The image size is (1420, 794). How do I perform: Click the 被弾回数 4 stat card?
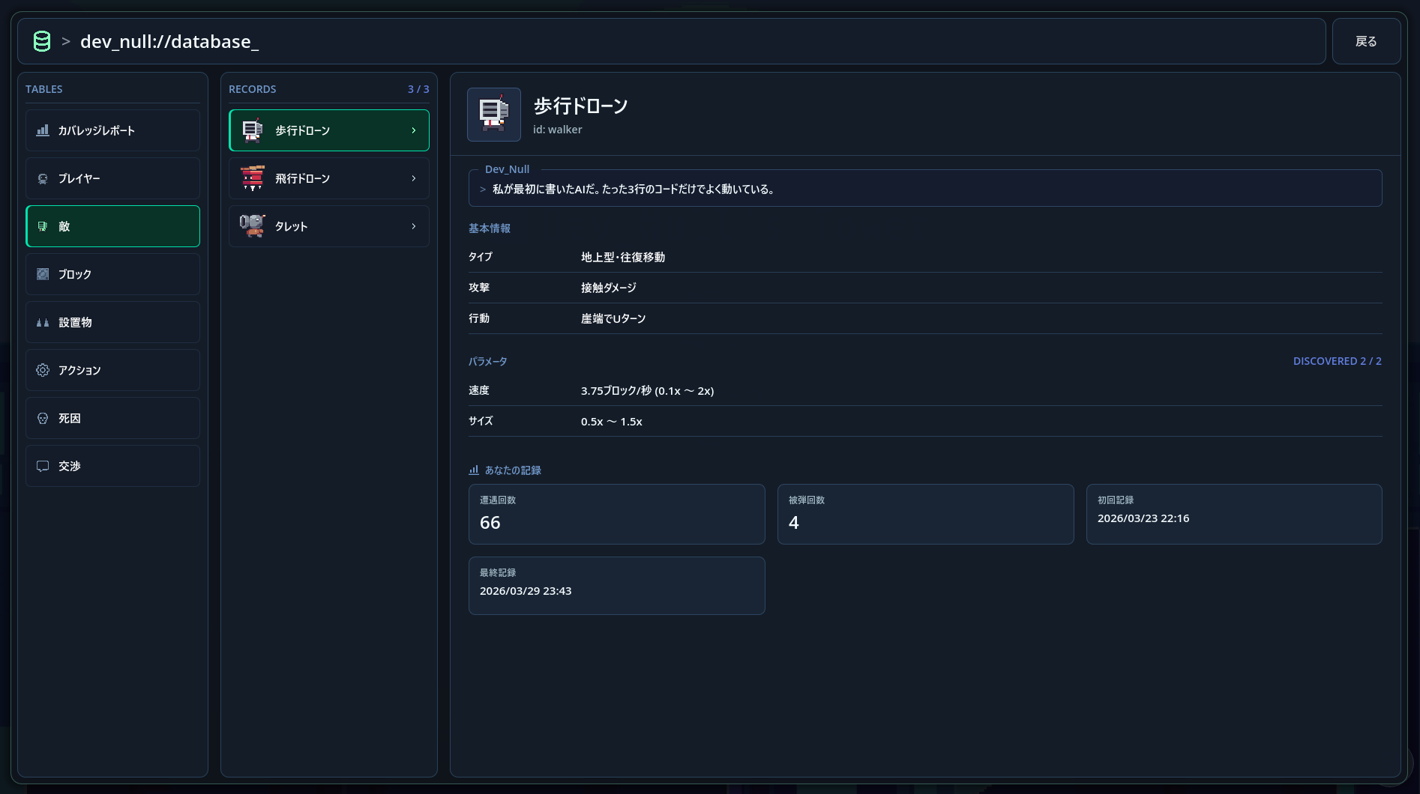[925, 514]
